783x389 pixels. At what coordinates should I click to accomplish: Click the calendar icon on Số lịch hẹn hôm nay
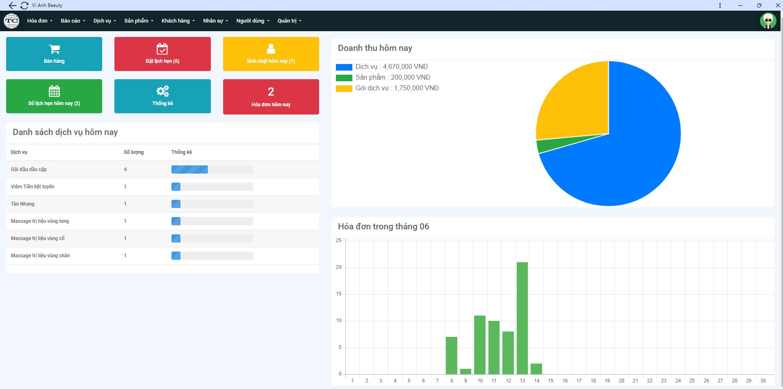pos(54,91)
